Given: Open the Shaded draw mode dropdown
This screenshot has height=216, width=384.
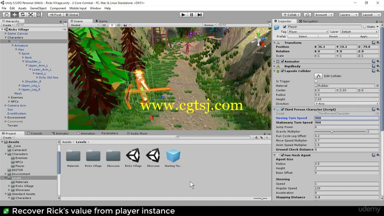Looking at the screenshot, I should 84,25.
